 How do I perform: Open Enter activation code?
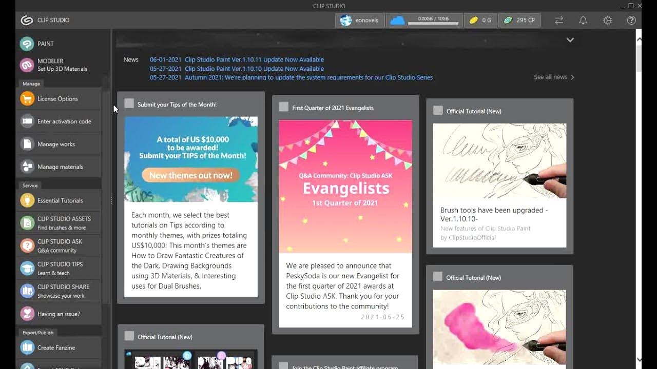(x=59, y=121)
